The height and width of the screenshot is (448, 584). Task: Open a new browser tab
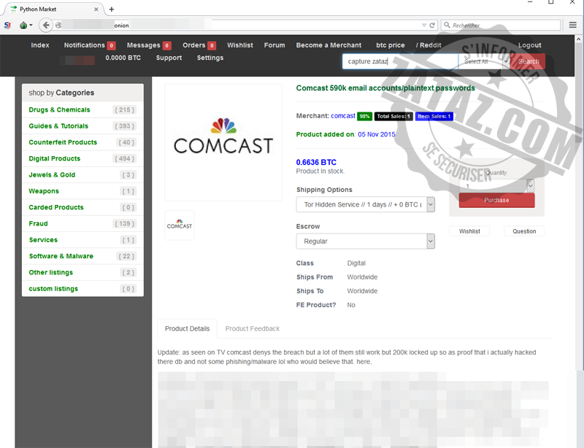tap(112, 9)
